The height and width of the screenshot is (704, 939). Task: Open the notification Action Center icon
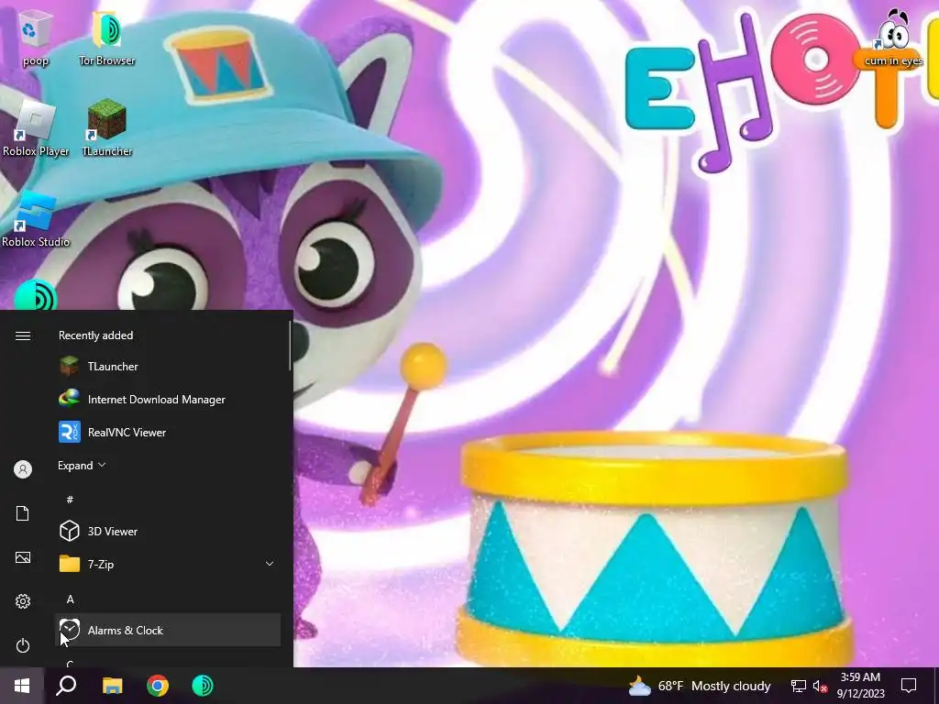(x=909, y=686)
